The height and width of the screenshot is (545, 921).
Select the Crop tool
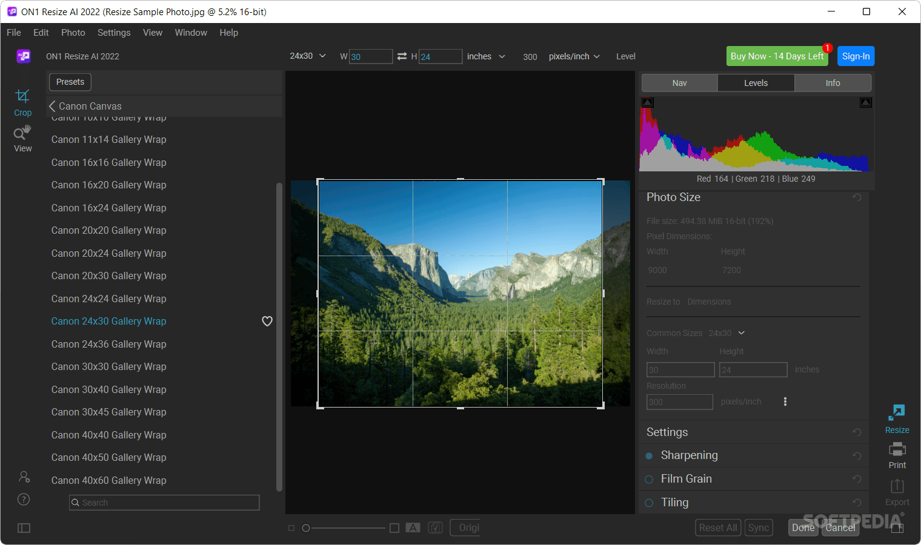point(22,102)
